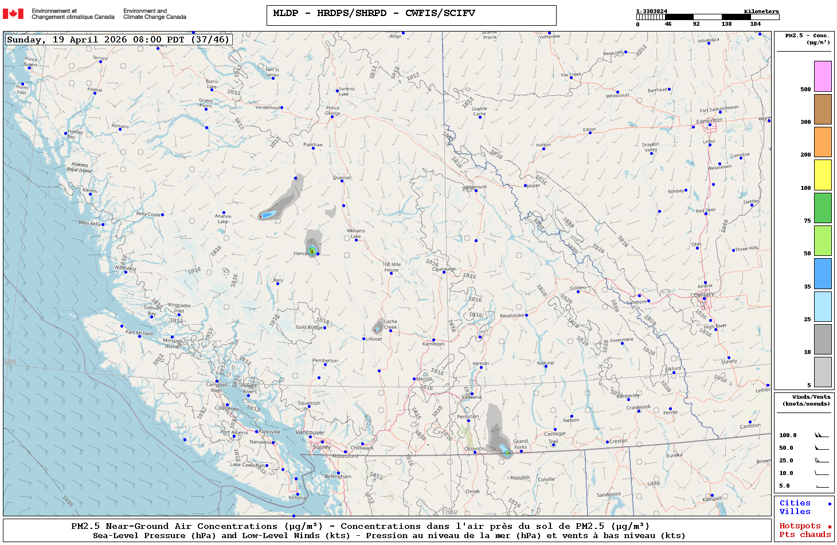This screenshot has height=545, width=837.
Task: Click the 5 knot wind barb symbol
Action: (x=822, y=486)
